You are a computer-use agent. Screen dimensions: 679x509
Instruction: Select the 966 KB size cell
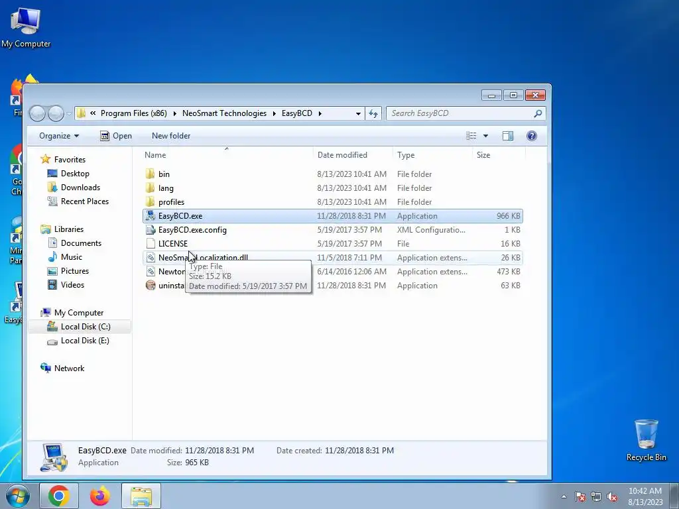(x=509, y=216)
